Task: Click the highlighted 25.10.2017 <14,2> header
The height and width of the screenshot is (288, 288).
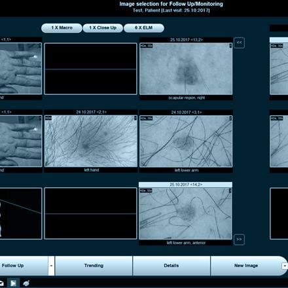Action: point(185,185)
